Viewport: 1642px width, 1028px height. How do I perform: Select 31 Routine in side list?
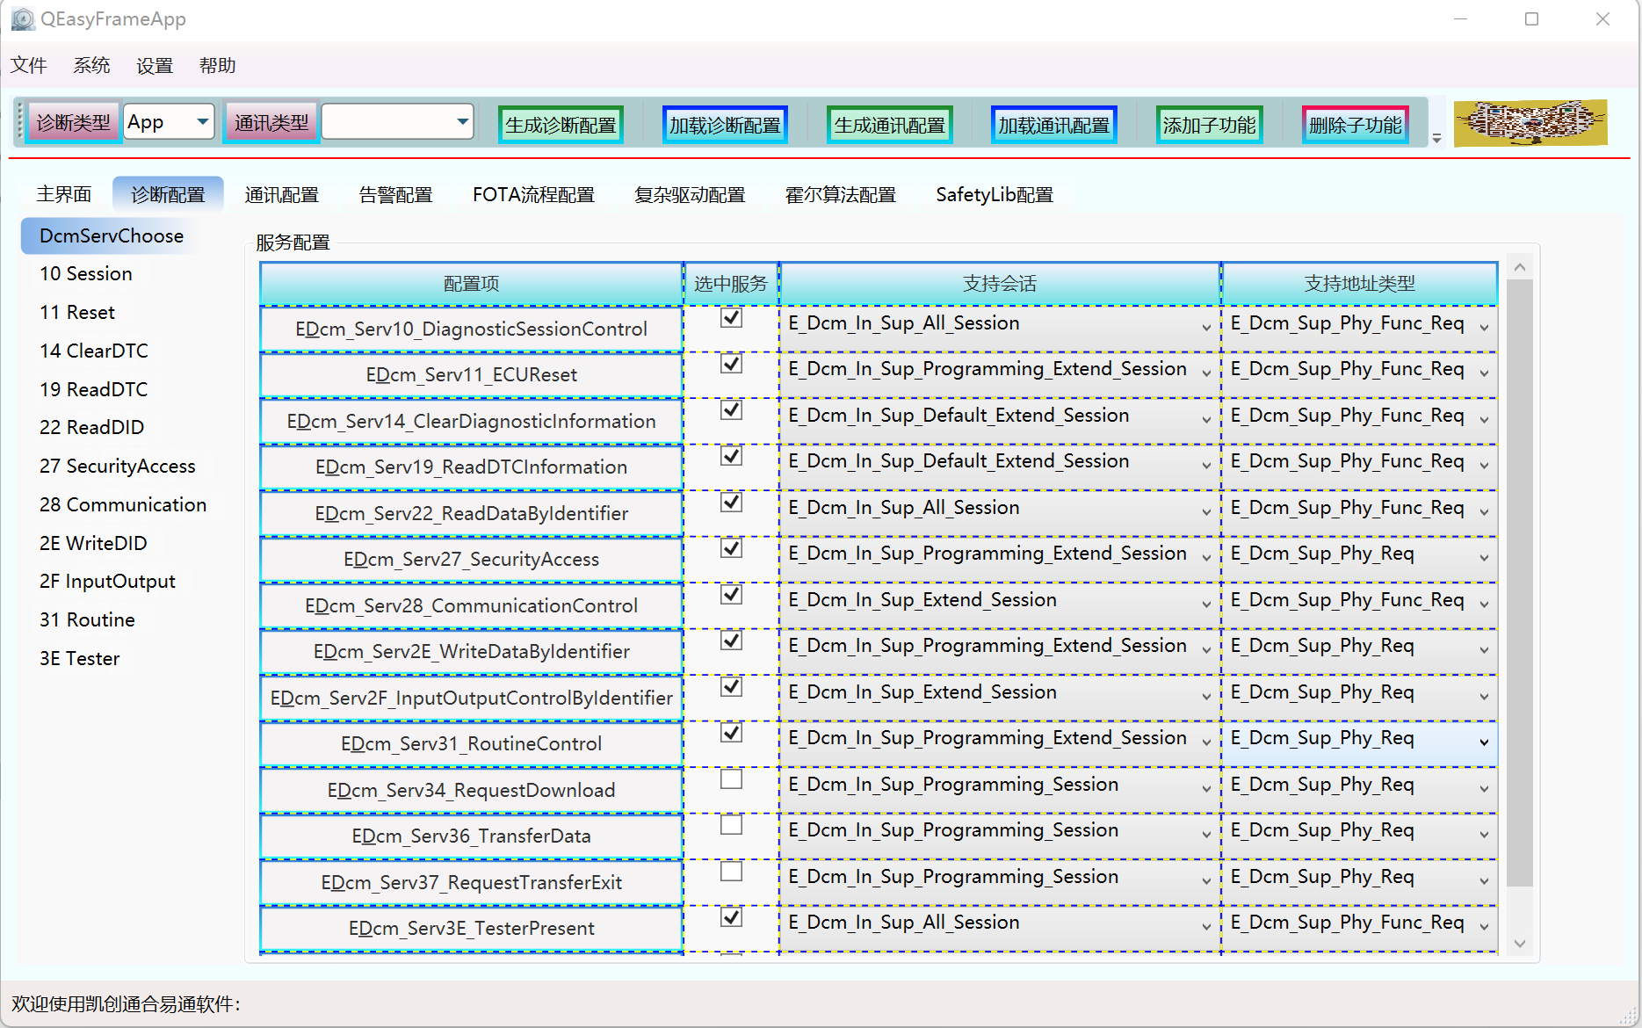(87, 619)
